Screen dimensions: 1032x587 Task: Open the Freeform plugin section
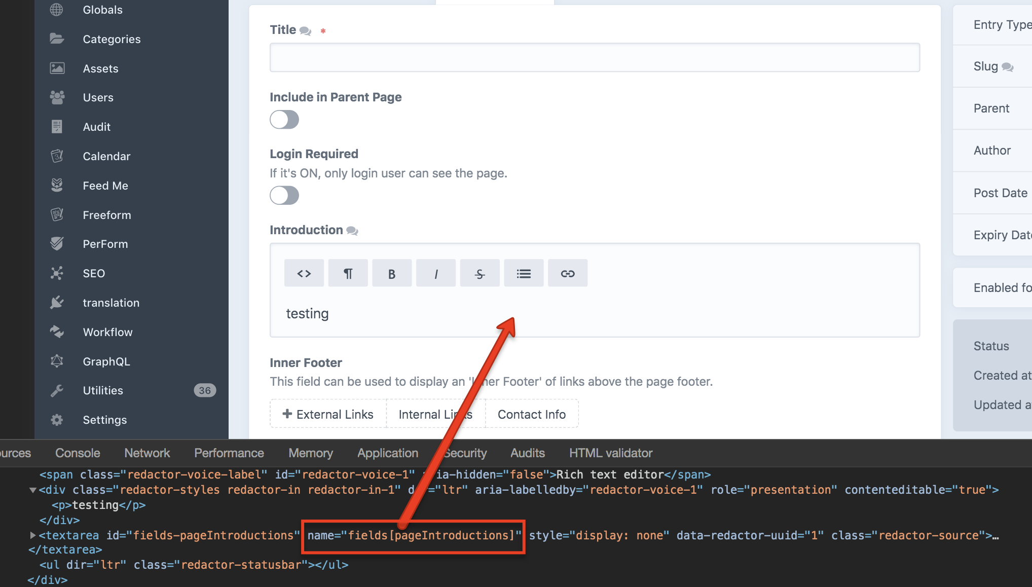click(x=106, y=215)
